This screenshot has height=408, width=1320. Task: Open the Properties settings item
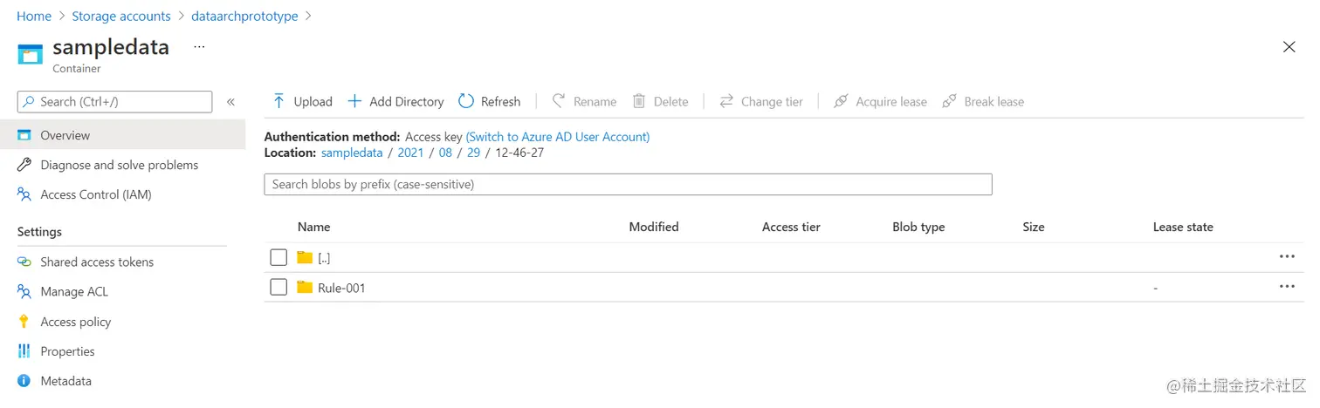pyautogui.click(x=67, y=351)
